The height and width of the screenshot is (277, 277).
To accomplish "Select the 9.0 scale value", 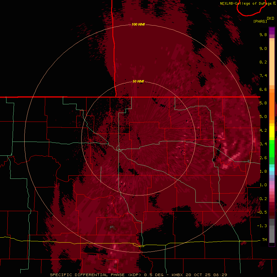I will [x=263, y=48].
